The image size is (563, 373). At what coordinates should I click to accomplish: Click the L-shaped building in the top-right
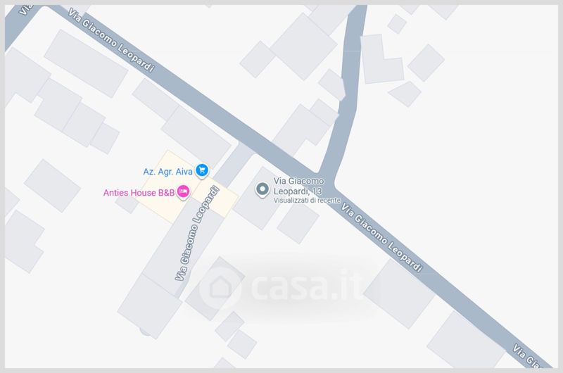[x=381, y=60]
